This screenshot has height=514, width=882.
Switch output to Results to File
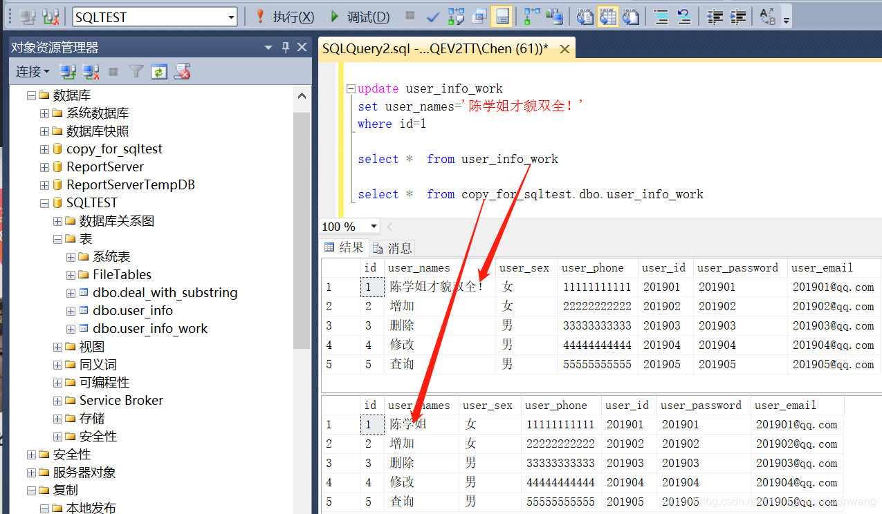[631, 17]
